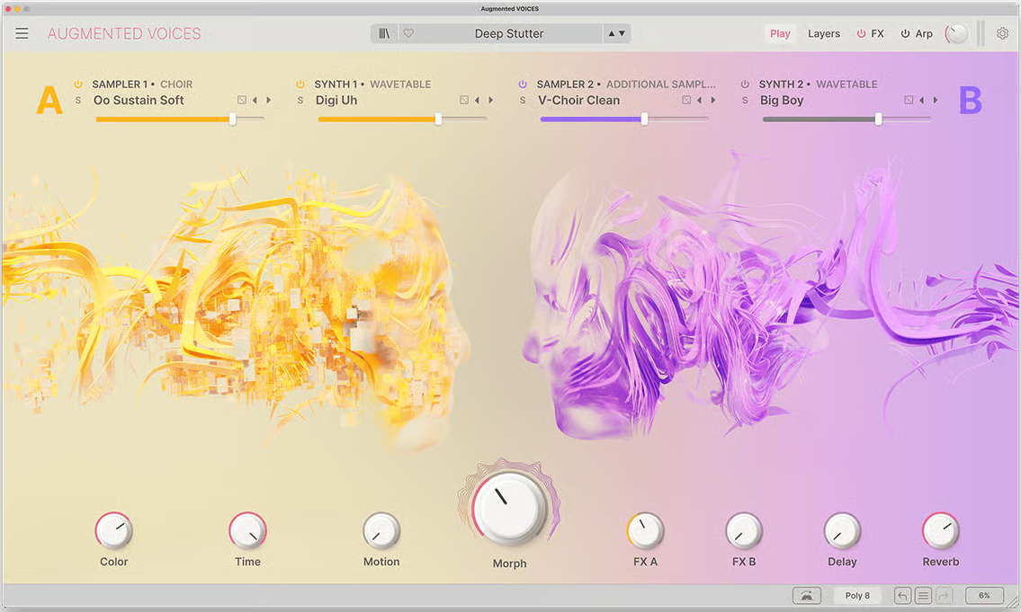Click the SAMPLER 2 ADDITIONAL SAMPL... label
The image size is (1021, 612).
(626, 84)
